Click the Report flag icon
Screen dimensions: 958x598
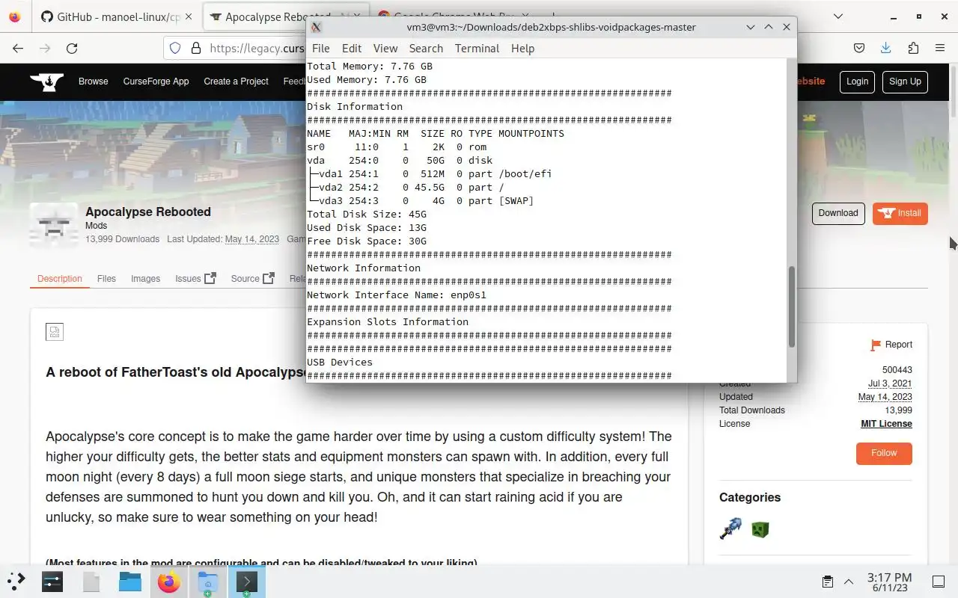click(876, 345)
